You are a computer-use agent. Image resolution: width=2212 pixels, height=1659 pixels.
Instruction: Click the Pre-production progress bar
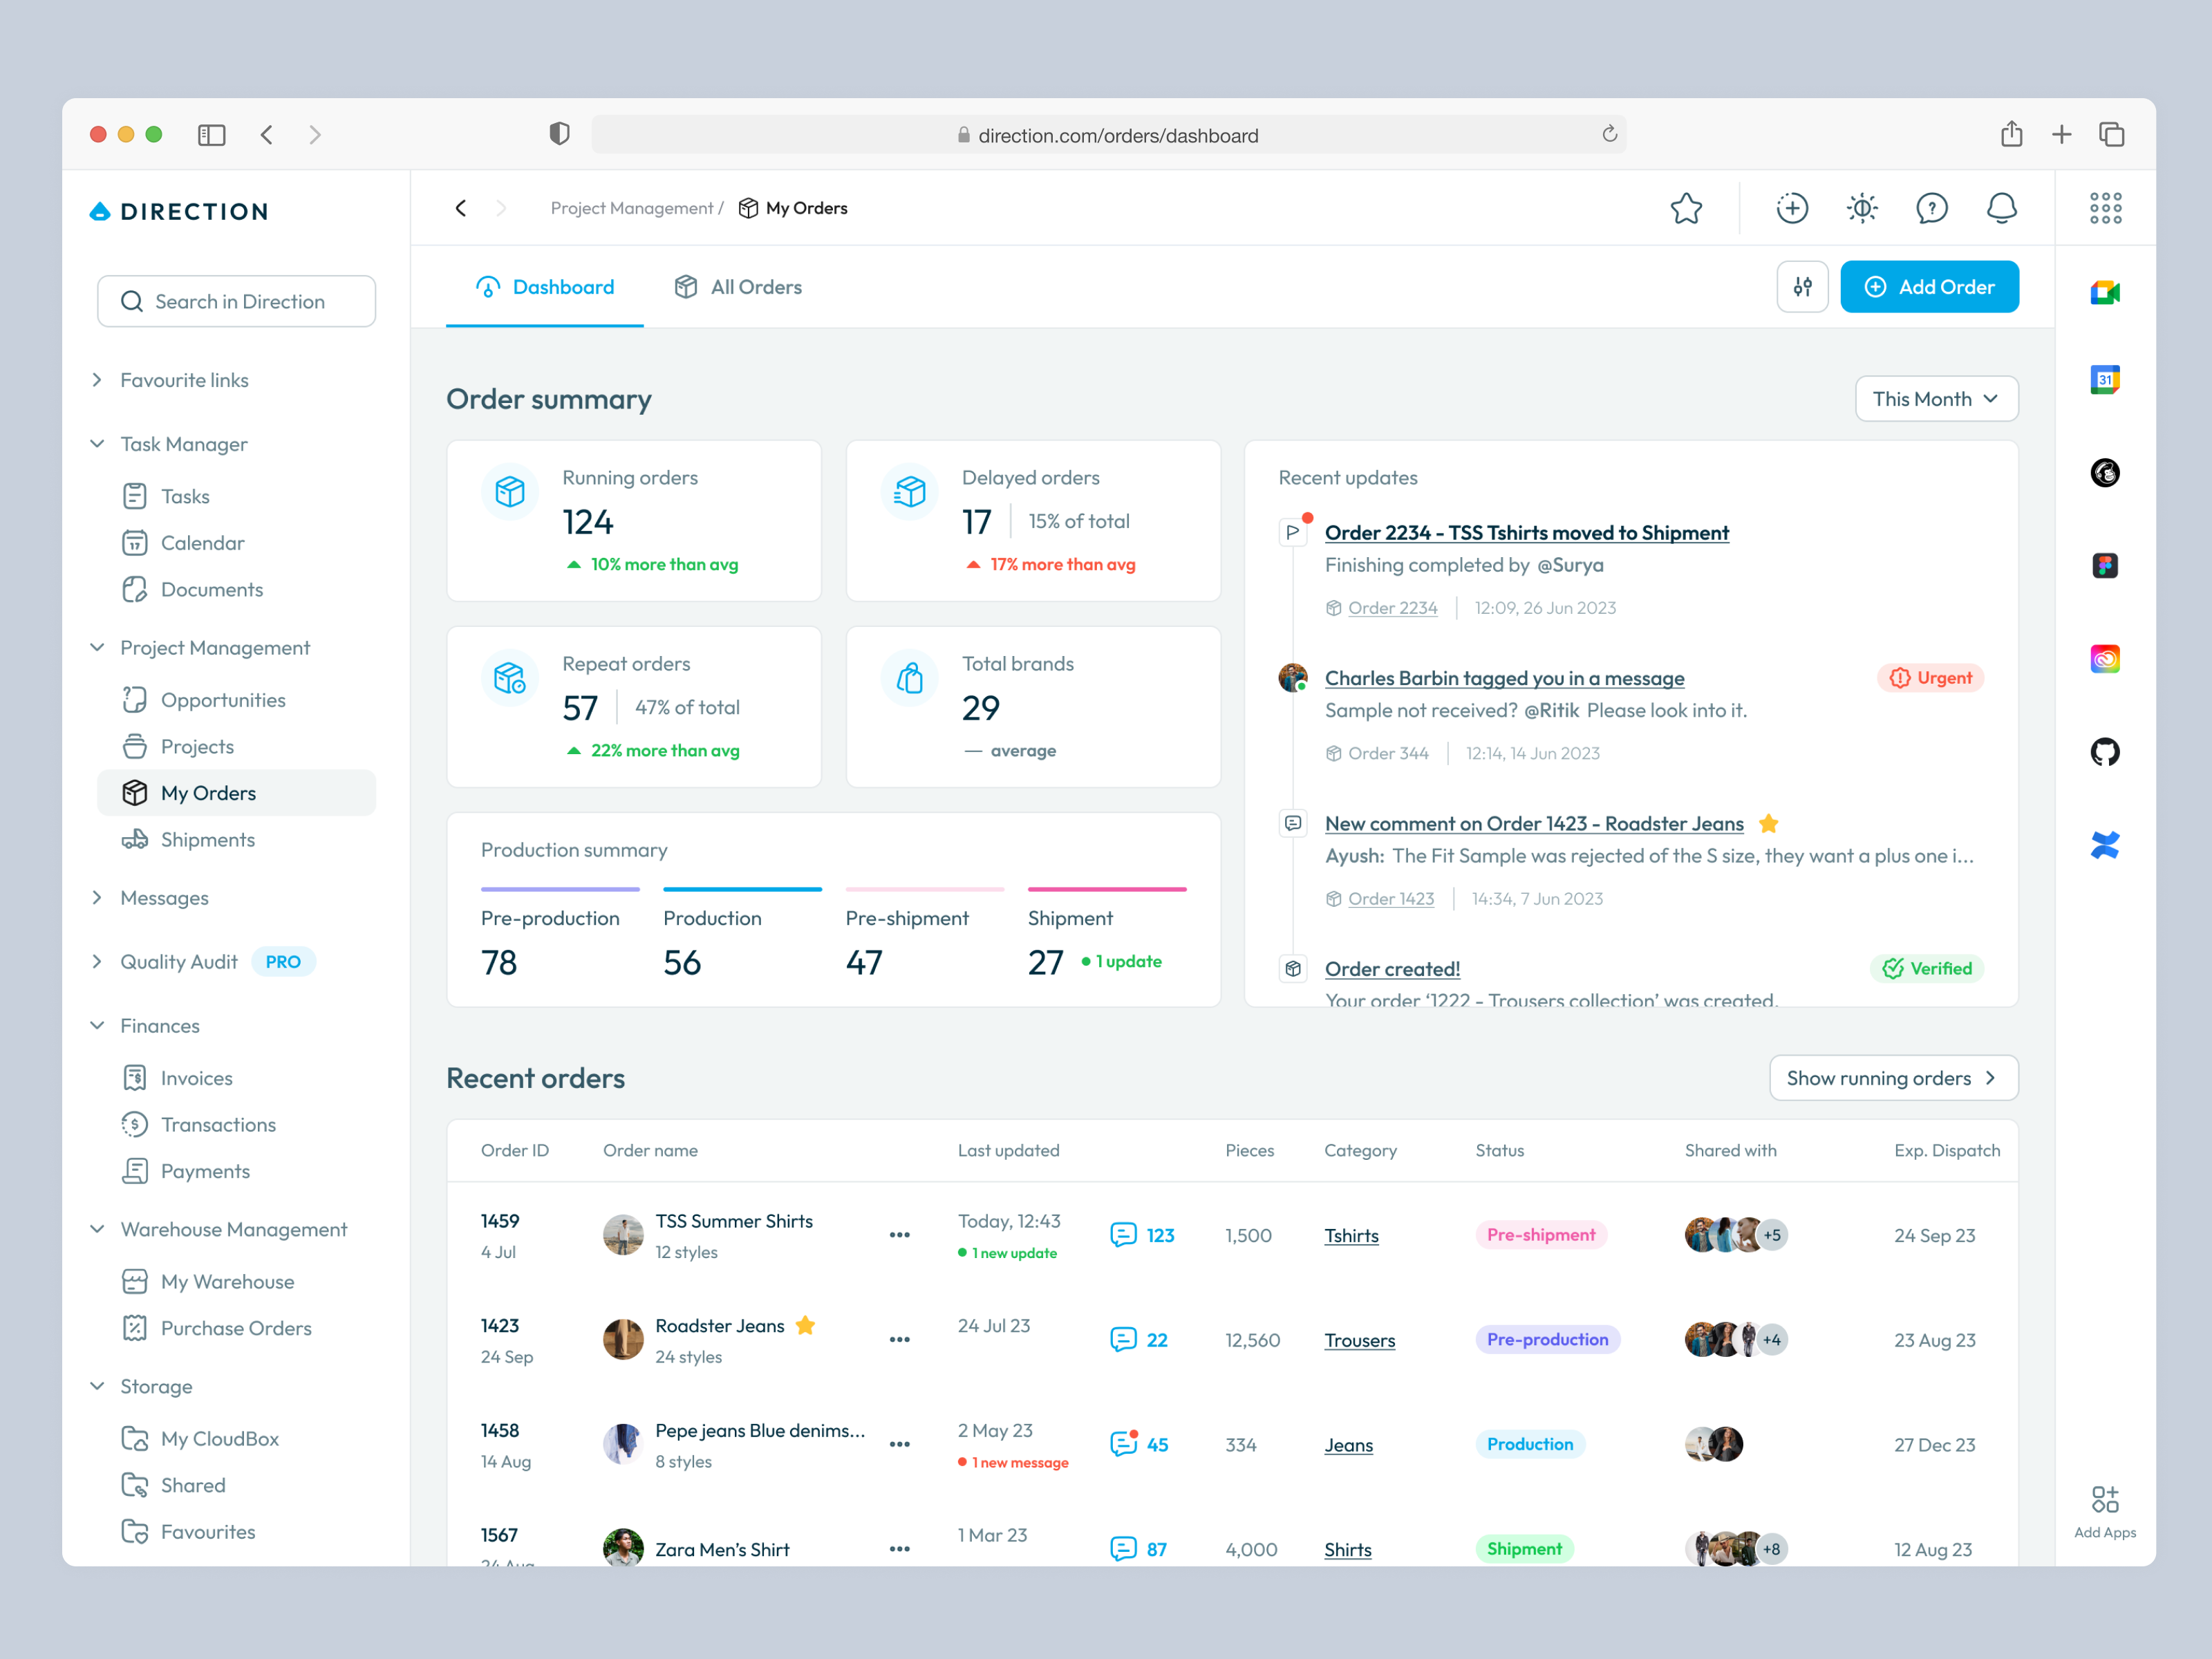tap(560, 889)
